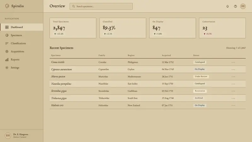Open more options for Conus textile row

tap(233, 62)
